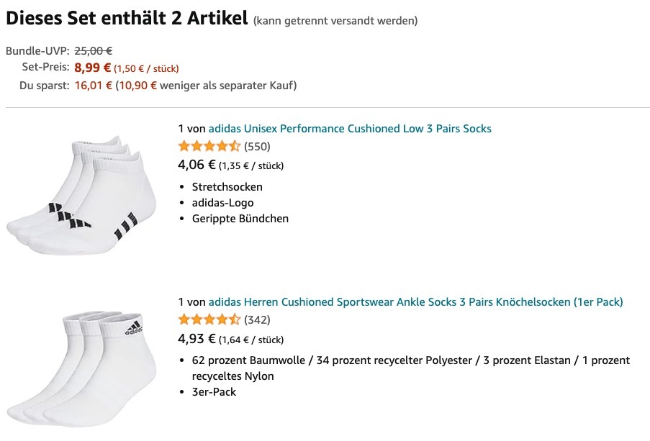Click the 'Gerippte Bündchen' bullet point

[x=240, y=219]
